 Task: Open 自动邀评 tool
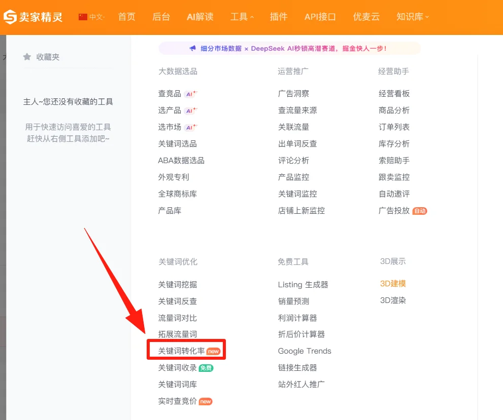point(394,194)
